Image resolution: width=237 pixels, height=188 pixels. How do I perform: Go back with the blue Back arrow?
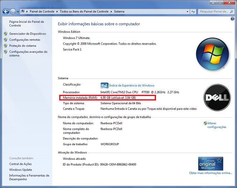pos(6,11)
